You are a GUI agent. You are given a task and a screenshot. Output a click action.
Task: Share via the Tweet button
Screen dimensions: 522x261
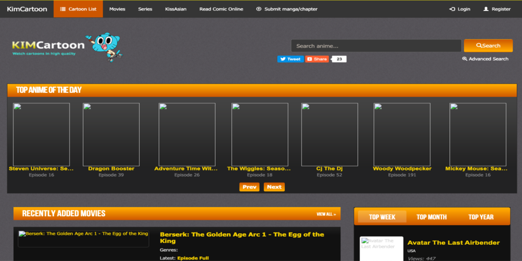[x=291, y=59]
